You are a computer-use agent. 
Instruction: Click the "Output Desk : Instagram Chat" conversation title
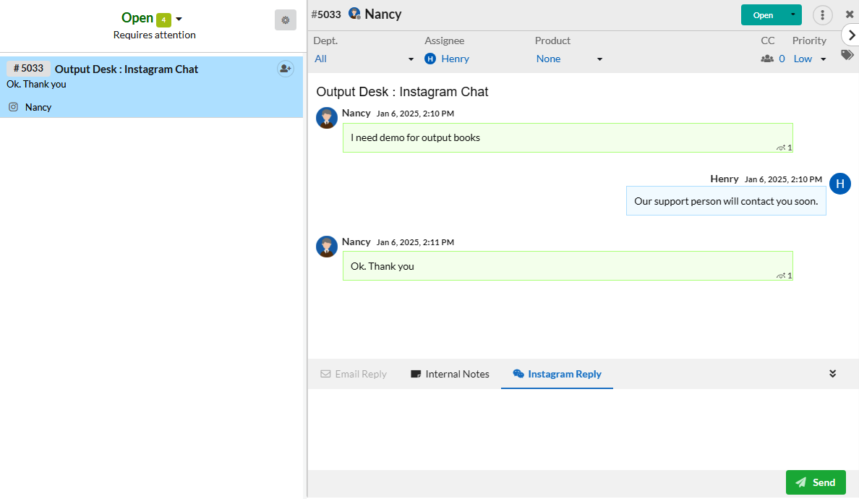(x=402, y=91)
